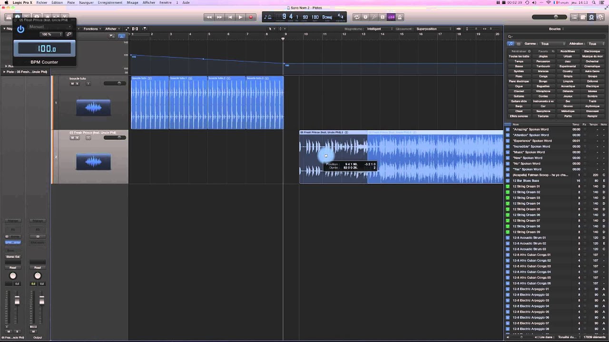Click the Flex show/hide button
This screenshot has height=342, width=609.
pos(135,28)
